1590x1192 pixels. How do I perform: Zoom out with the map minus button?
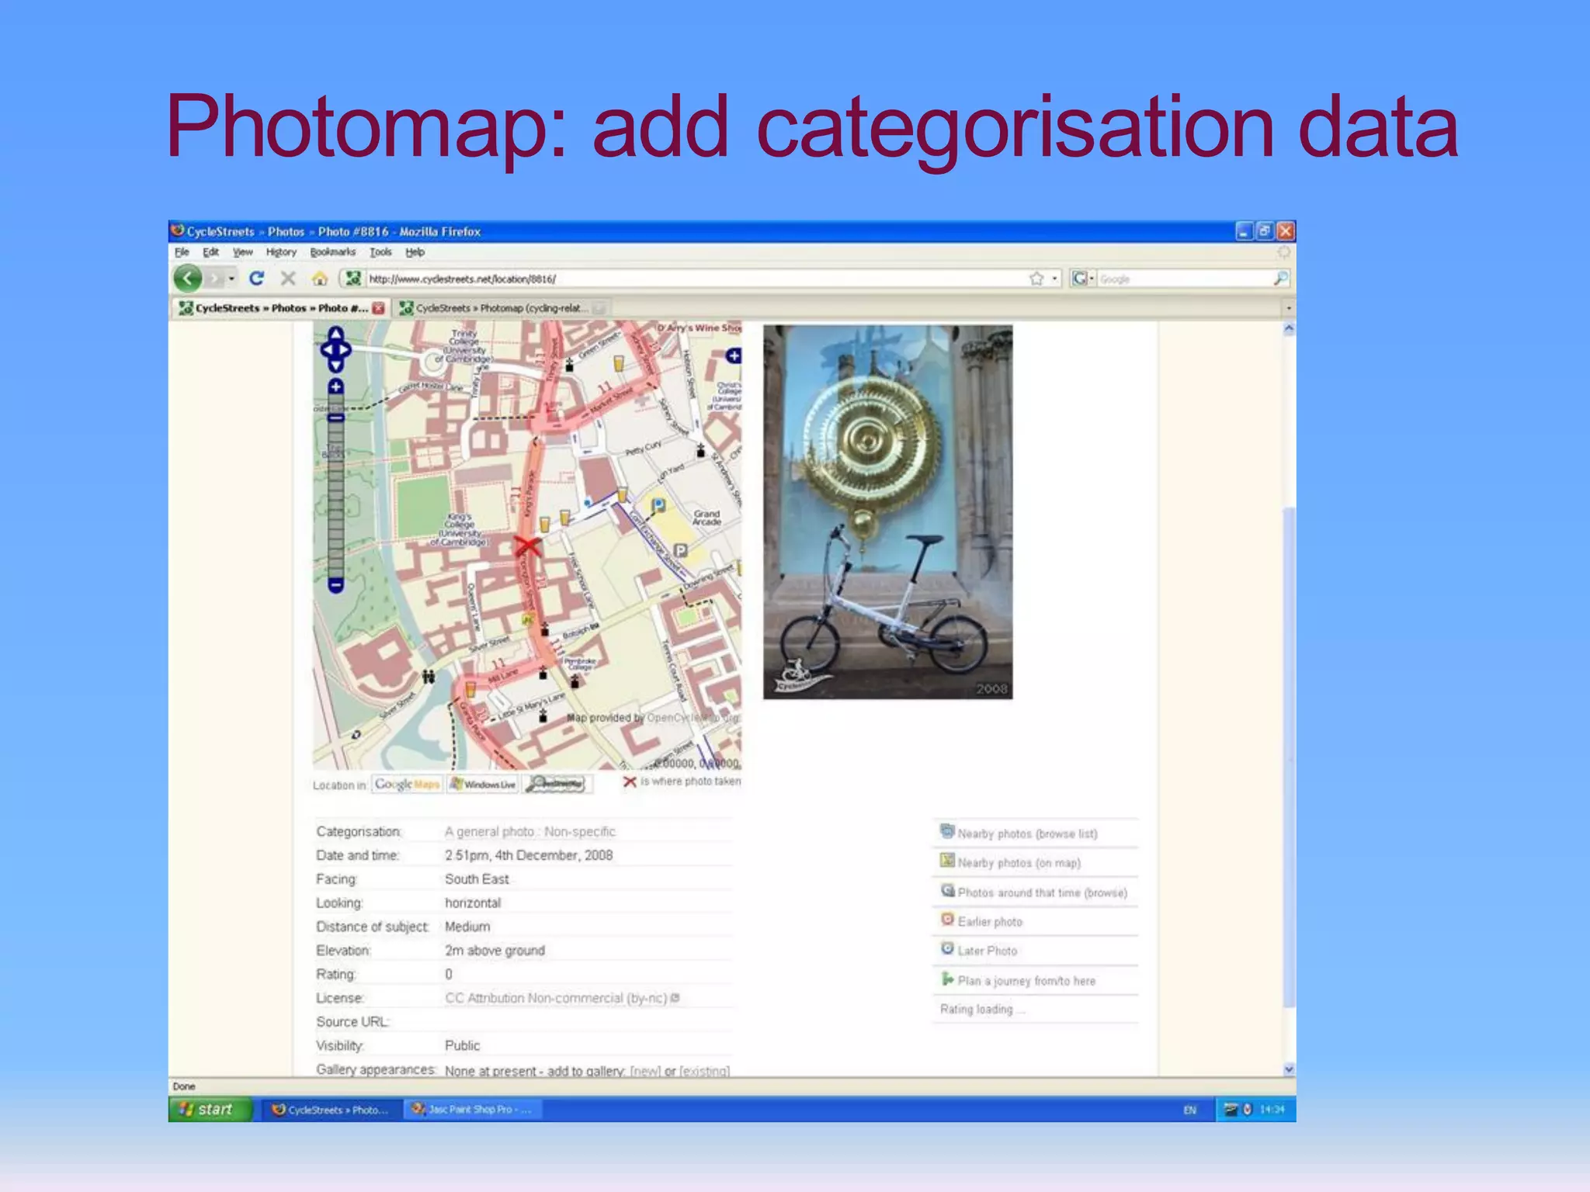(335, 585)
